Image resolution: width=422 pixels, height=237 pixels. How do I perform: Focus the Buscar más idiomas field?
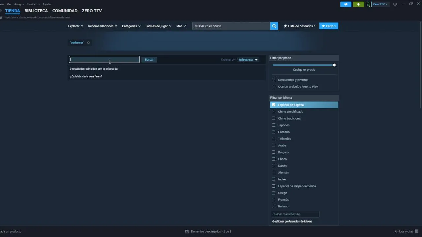point(295,214)
